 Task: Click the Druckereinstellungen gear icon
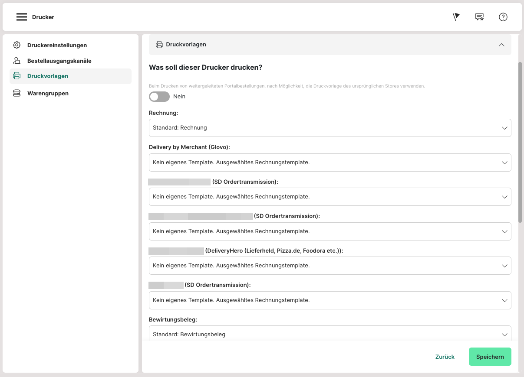click(17, 45)
